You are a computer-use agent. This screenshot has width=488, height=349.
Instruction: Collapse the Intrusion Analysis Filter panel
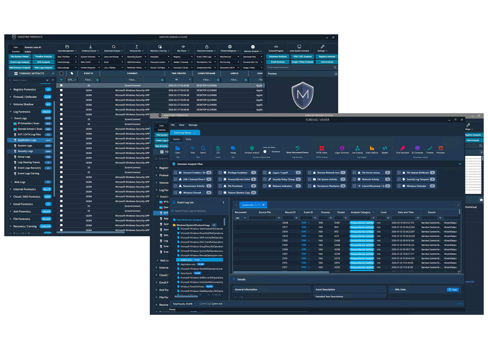(460, 164)
